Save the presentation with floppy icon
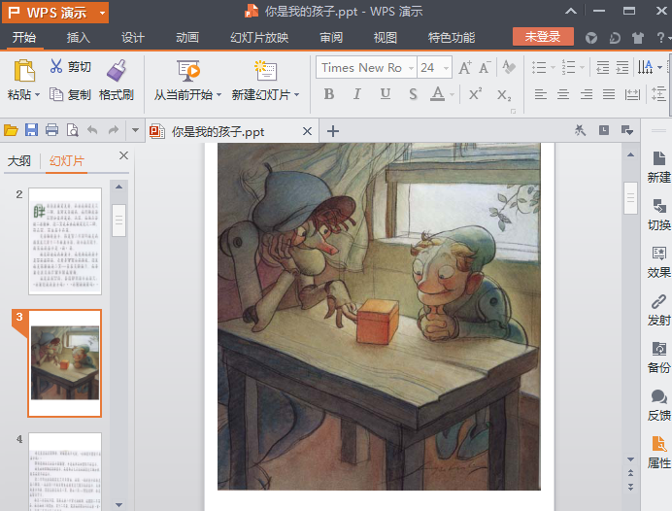Screen dimensions: 672x511 point(31,130)
